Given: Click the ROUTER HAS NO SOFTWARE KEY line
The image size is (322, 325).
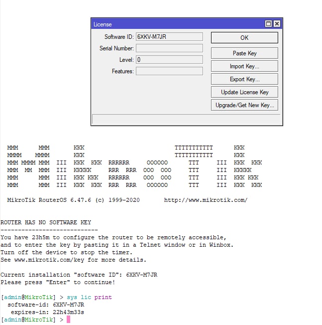Looking at the screenshot, I should (x=46, y=222).
